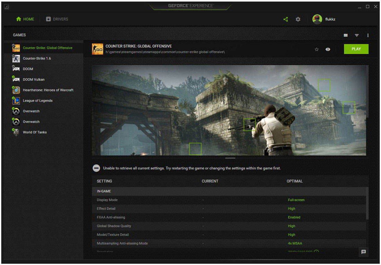This screenshot has width=381, height=265.
Task: Click the share icon in top bar
Action: pos(285,19)
